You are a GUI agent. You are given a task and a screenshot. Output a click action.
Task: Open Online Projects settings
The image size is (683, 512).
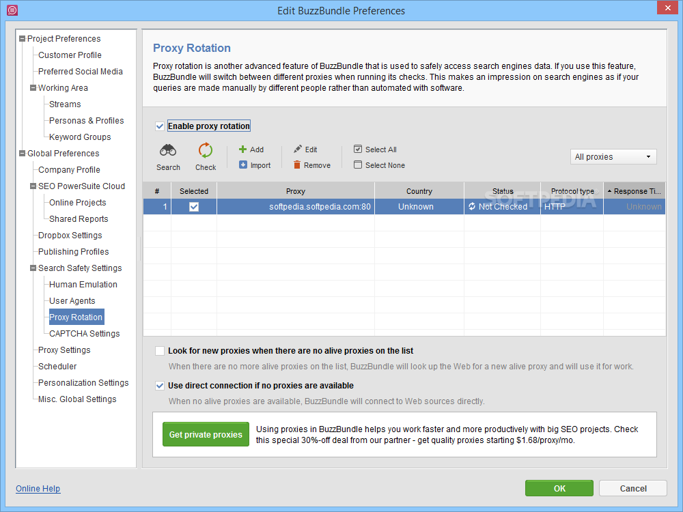(78, 203)
